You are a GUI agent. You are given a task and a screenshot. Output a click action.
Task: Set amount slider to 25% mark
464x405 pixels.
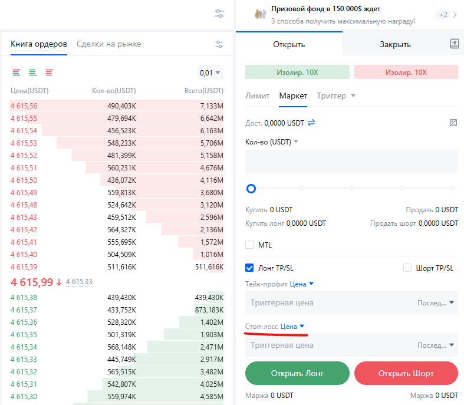pos(301,188)
